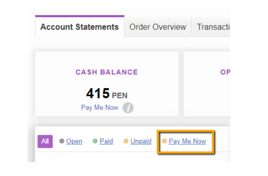The image size is (268, 176).
Task: Click the orange status dot beside Unpaid
Action: [126, 141]
